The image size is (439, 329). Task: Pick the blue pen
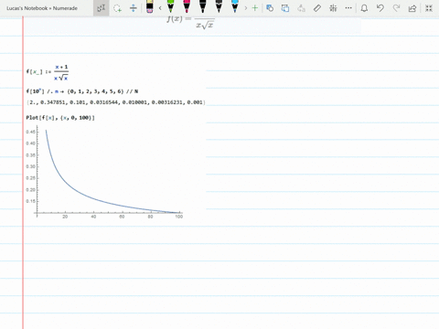point(235,6)
